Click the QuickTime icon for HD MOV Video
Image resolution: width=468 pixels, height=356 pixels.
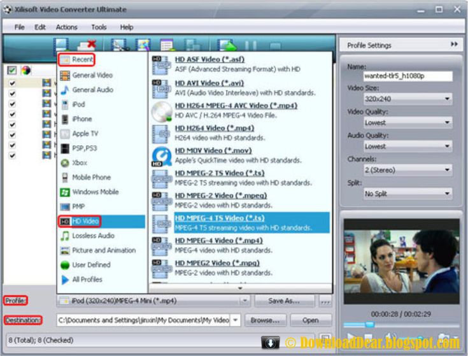pyautogui.click(x=162, y=157)
